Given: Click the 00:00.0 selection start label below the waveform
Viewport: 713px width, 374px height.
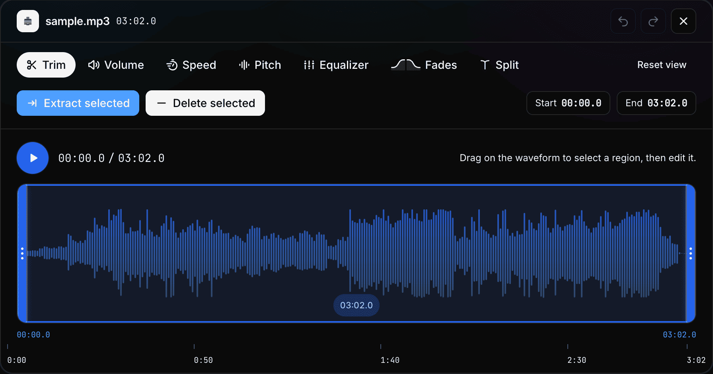Looking at the screenshot, I should tap(33, 335).
